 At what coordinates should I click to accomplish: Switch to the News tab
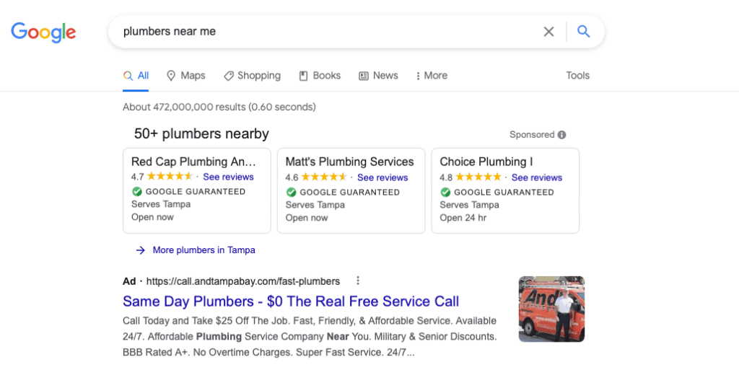(x=378, y=76)
